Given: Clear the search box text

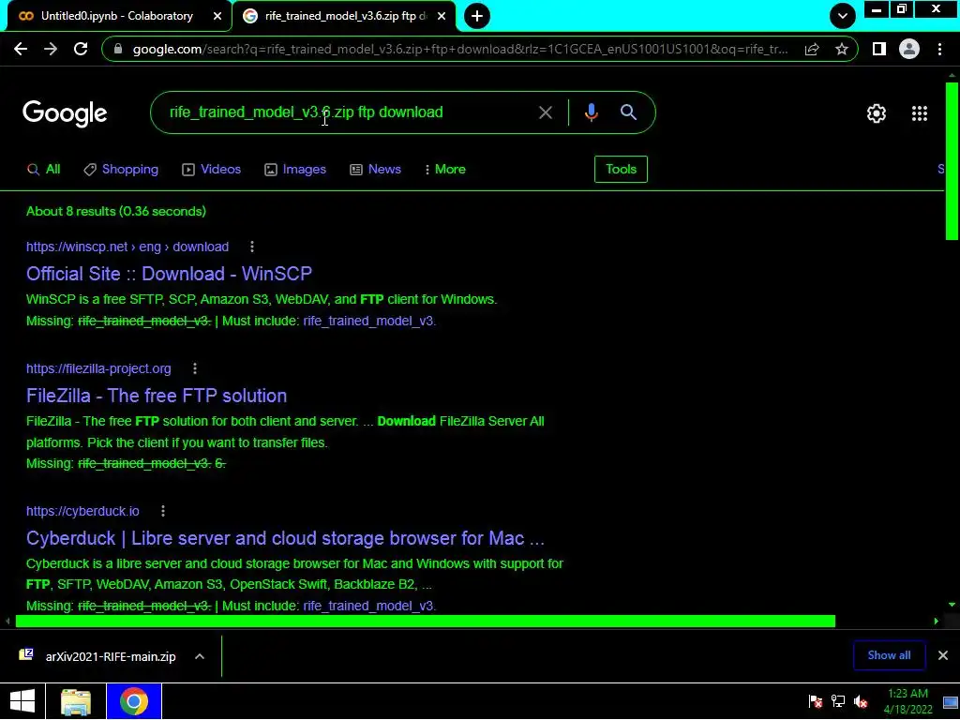Looking at the screenshot, I should click(x=545, y=112).
